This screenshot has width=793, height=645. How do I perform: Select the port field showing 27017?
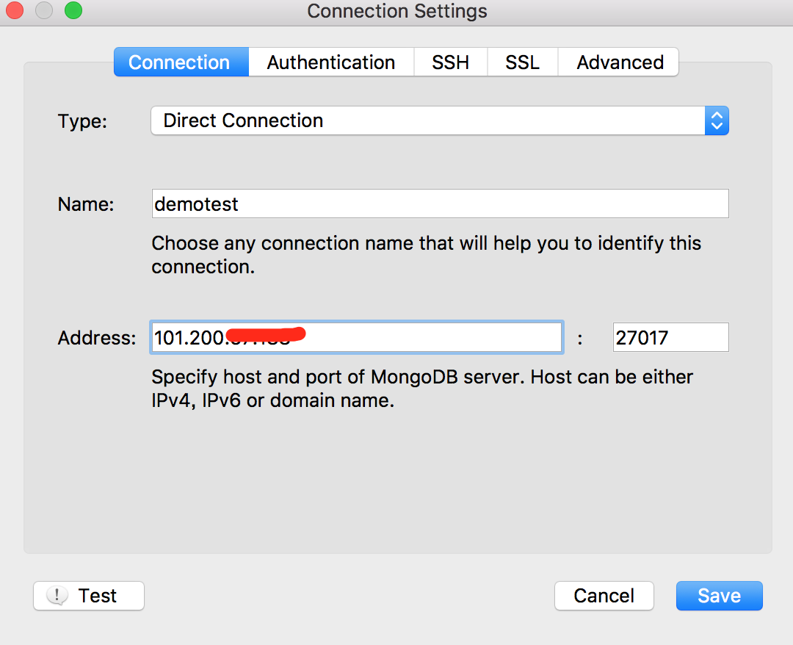pos(670,338)
